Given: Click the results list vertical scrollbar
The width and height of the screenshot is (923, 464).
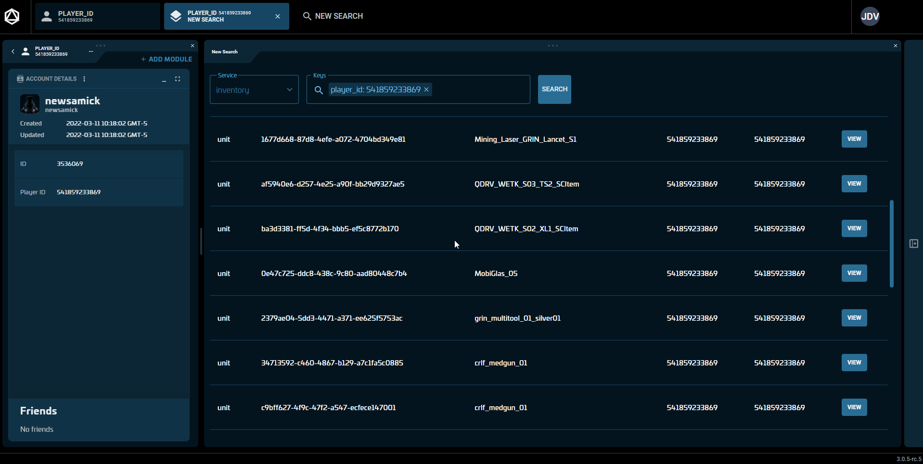Looking at the screenshot, I should pos(891,243).
